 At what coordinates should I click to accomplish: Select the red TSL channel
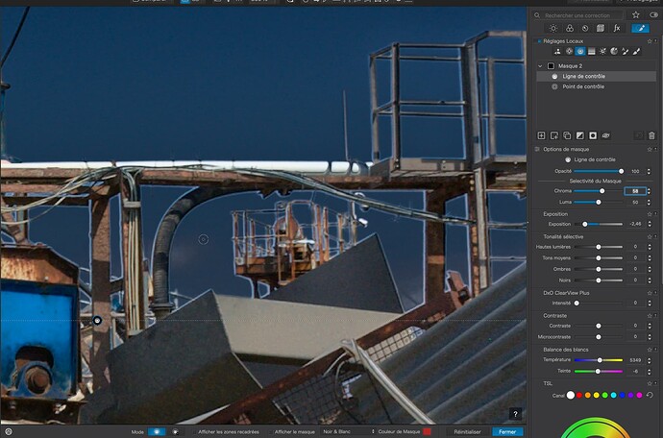coord(579,396)
